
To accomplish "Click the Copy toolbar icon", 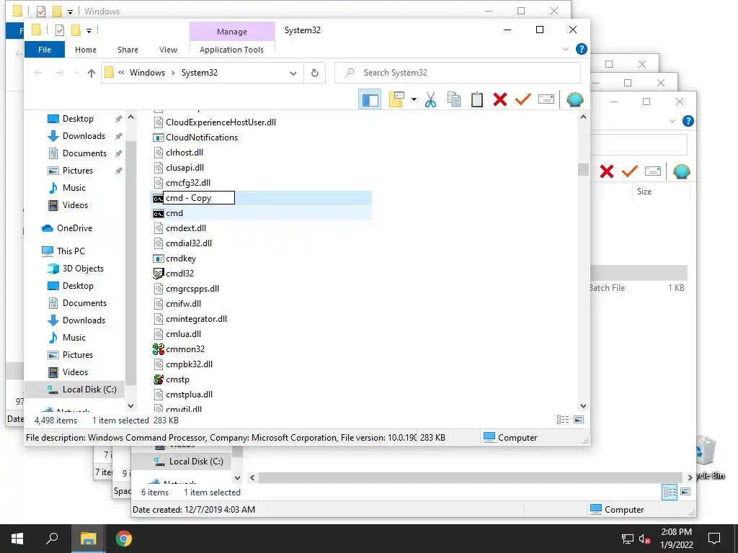I will pos(454,99).
